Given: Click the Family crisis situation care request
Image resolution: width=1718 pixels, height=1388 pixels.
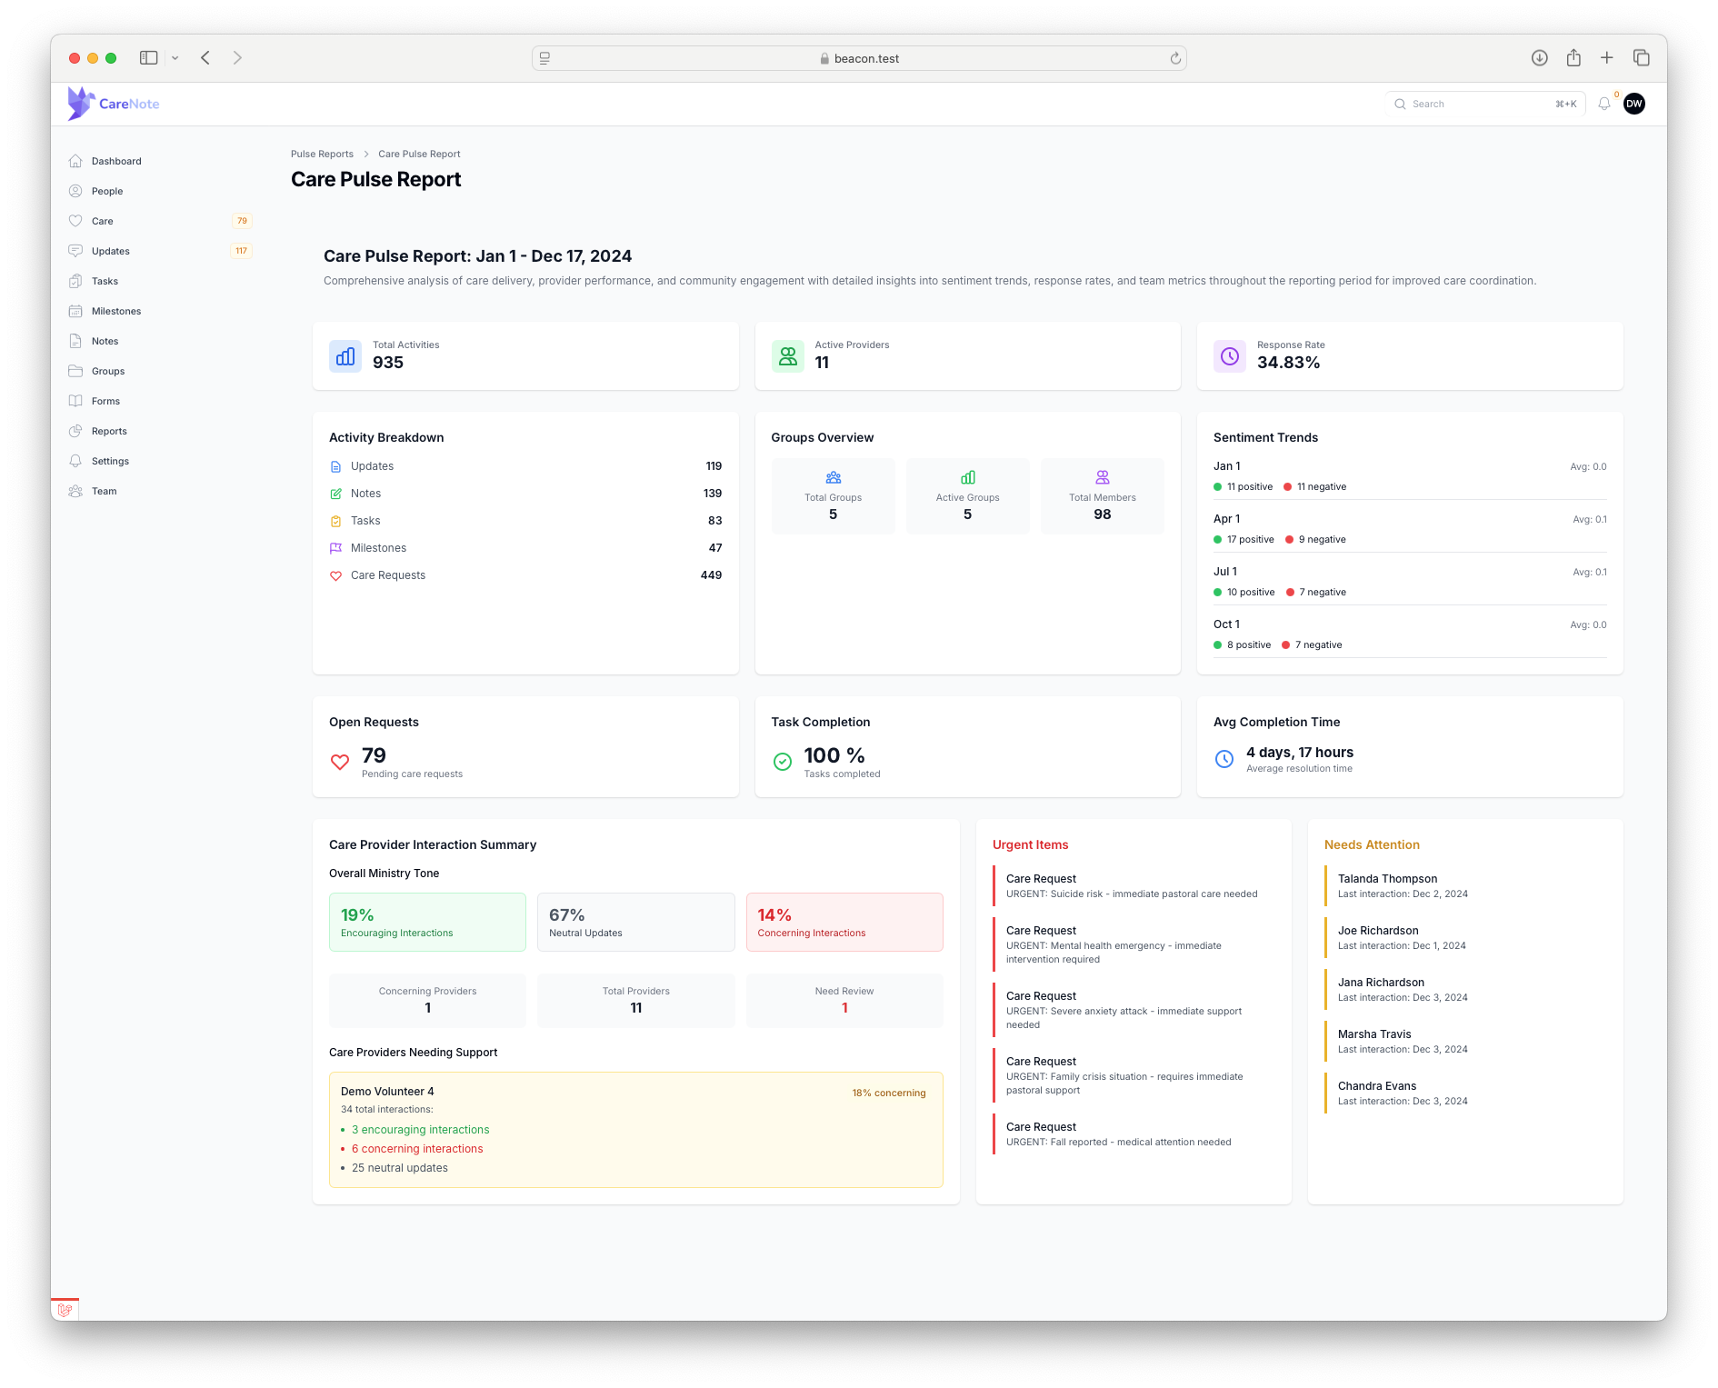Looking at the screenshot, I should (x=1134, y=1075).
